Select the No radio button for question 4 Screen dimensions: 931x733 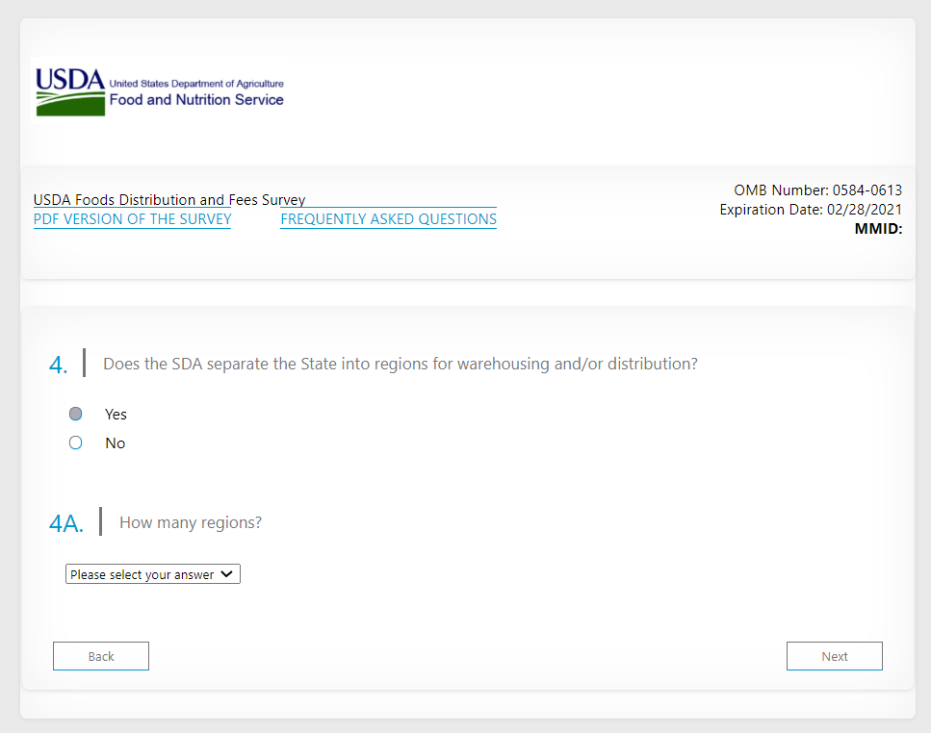(x=75, y=443)
